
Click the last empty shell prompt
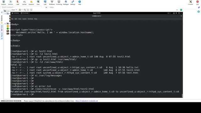pyautogui.click(x=22, y=94)
